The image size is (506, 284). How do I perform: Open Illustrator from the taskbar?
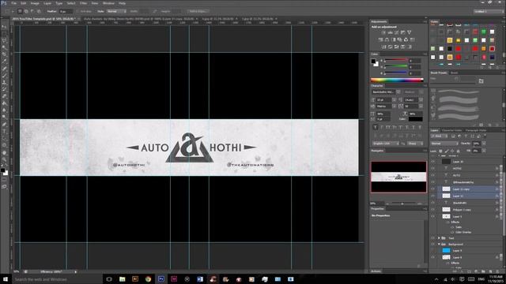click(135, 279)
